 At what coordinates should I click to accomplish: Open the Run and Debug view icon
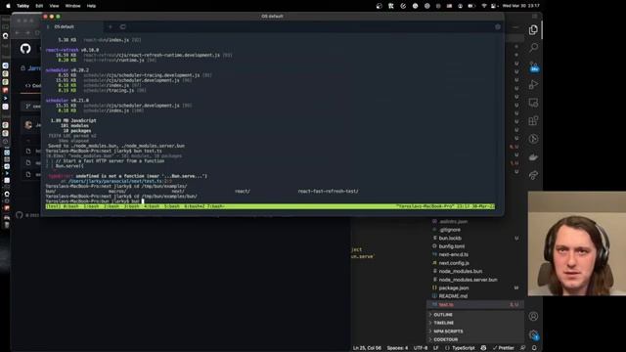click(x=533, y=84)
